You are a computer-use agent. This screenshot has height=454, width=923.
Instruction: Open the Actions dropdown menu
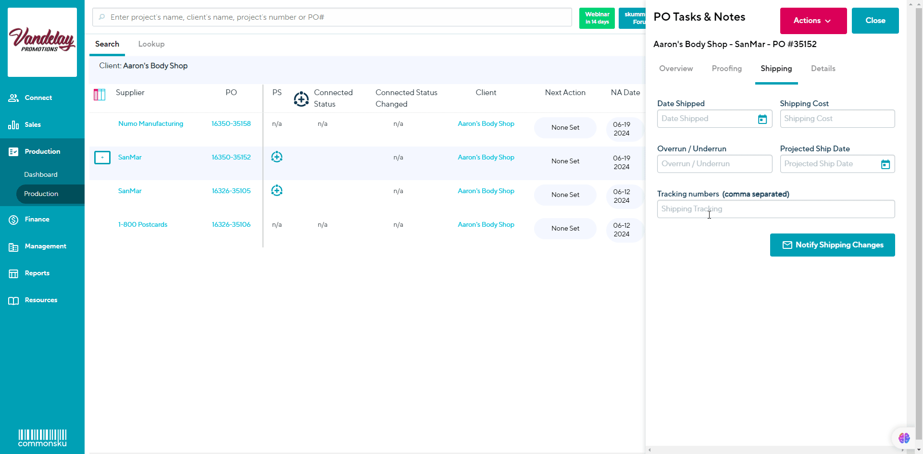pyautogui.click(x=813, y=21)
